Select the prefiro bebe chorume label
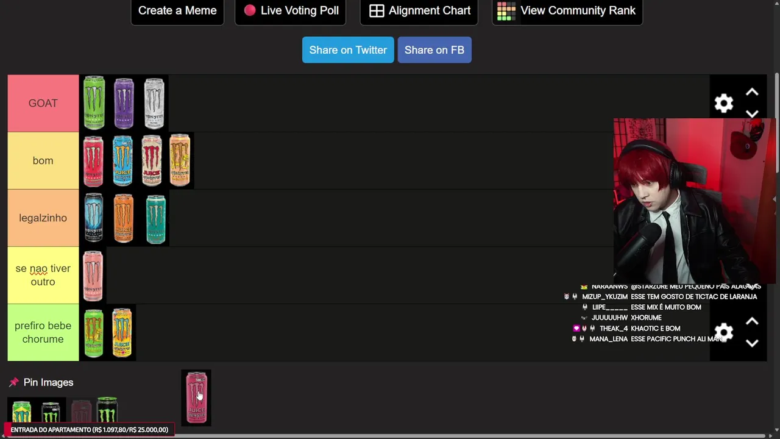The width and height of the screenshot is (780, 439). [x=43, y=332]
